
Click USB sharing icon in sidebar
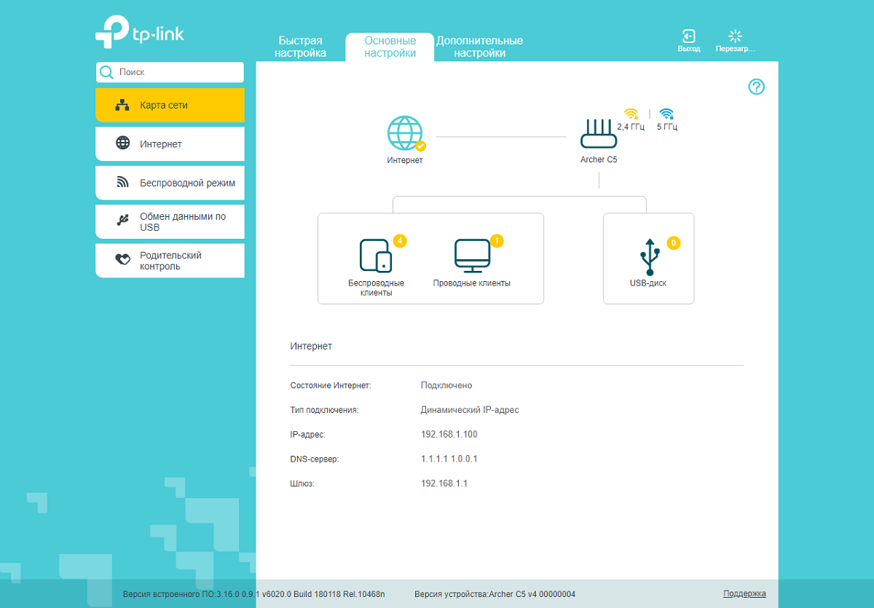[x=123, y=221]
